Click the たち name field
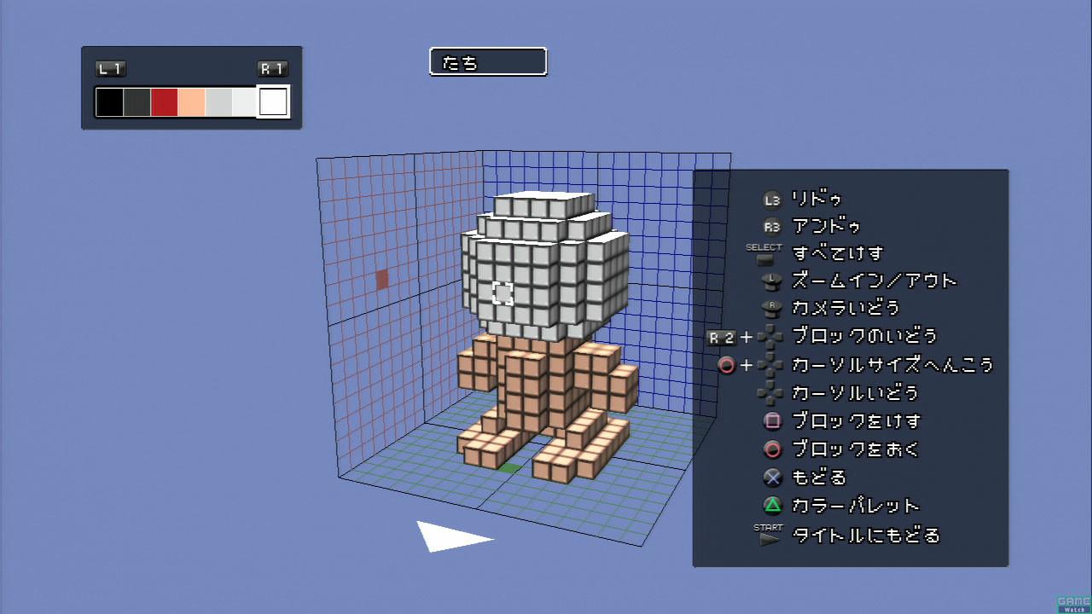The image size is (1092, 614). [488, 62]
